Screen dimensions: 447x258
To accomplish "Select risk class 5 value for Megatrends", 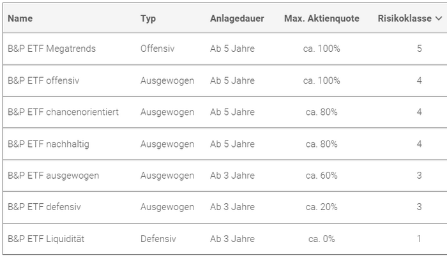I will 420,49.
